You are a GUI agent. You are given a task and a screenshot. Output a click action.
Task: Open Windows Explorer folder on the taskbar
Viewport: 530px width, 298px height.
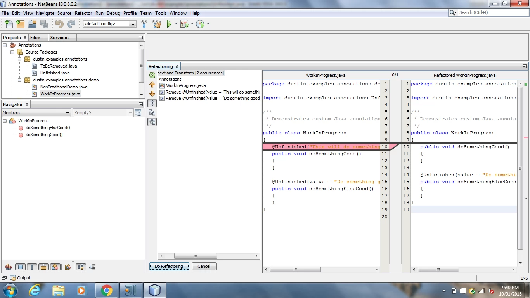(59, 290)
